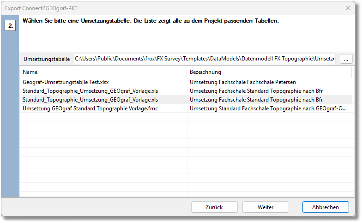Click Bezeichnung cell of the highlighted row
This screenshot has width=362, height=223.
tap(256, 99)
